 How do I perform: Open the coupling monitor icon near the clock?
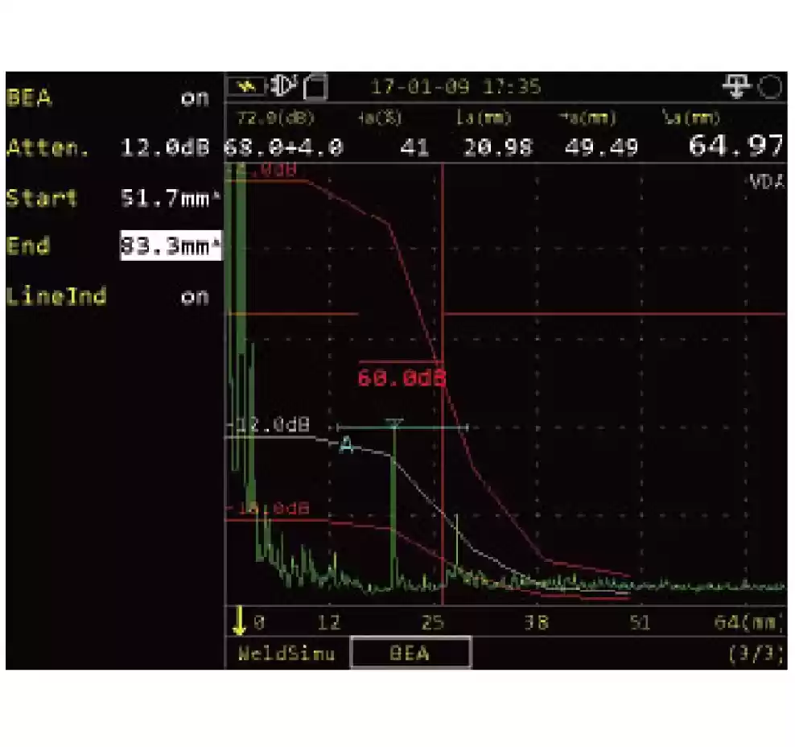[x=736, y=85]
